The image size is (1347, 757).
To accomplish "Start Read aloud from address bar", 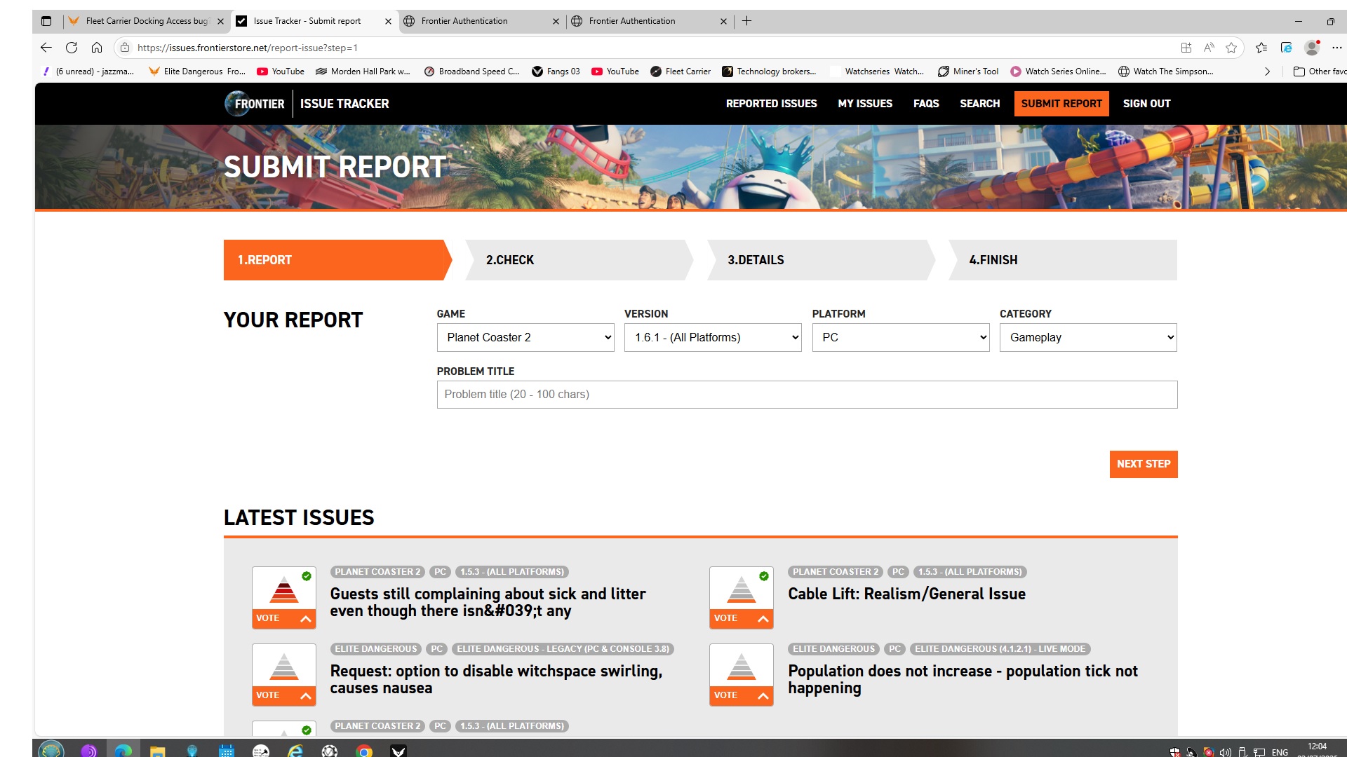I will point(1209,48).
